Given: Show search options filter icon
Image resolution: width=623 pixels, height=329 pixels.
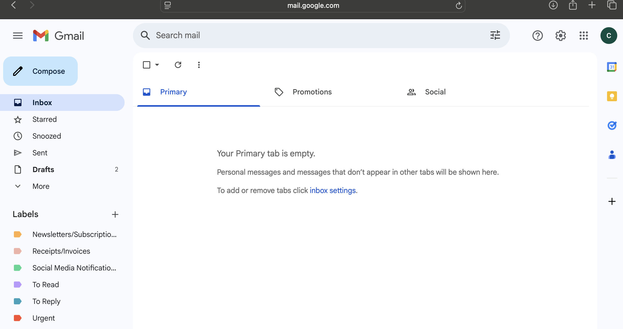Looking at the screenshot, I should [x=495, y=35].
